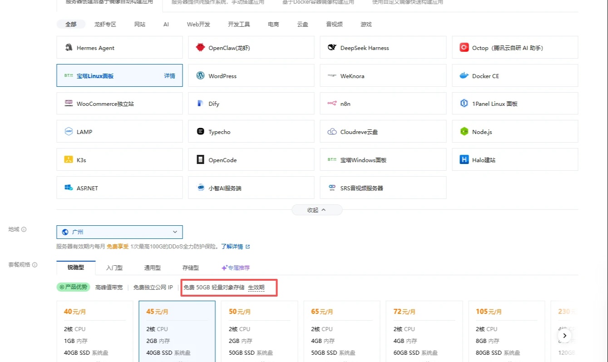This screenshot has width=608, height=362.
Task: Select the 龙虾专区 category filter
Action: 105,25
